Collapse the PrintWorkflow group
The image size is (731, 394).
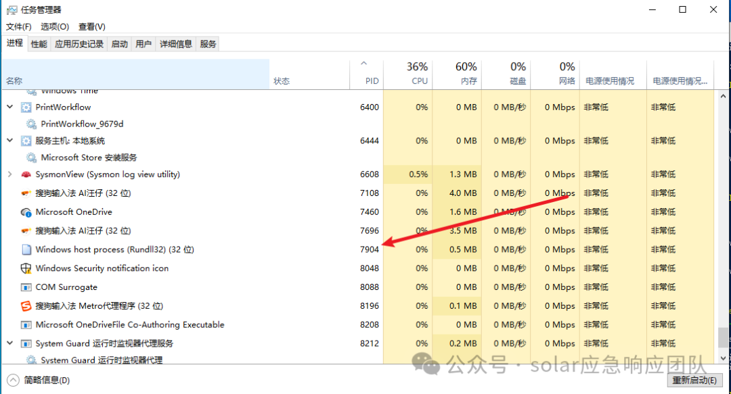pyautogui.click(x=9, y=107)
